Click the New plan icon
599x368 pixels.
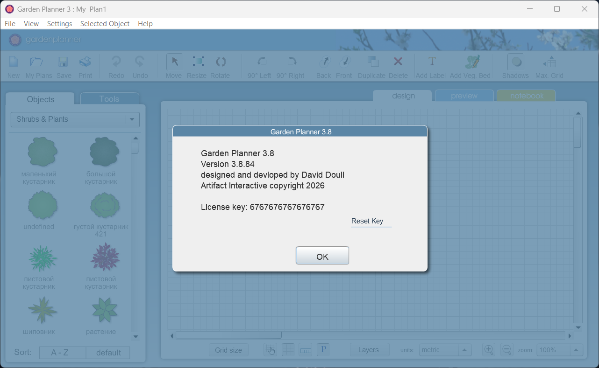[x=14, y=62]
